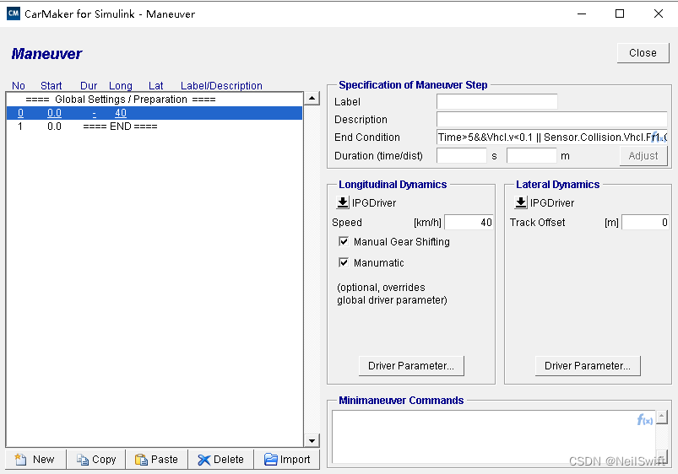Click the Track Offset input field
This screenshot has width=678, height=474.
click(x=645, y=223)
